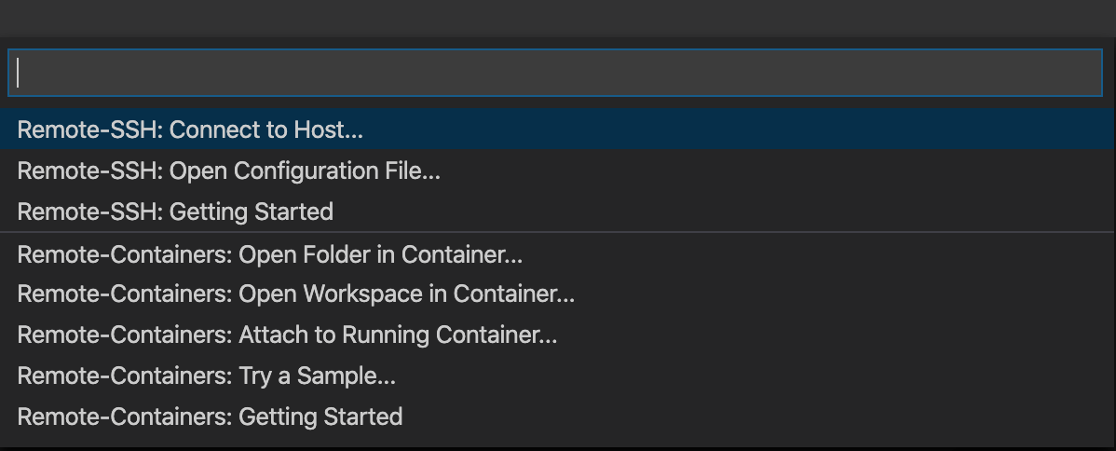Select Remote-SSH: Connect to Host command
Screen dimensions: 1116x451
(558, 130)
